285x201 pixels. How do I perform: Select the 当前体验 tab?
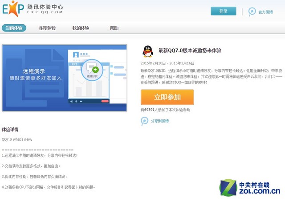click(x=14, y=28)
